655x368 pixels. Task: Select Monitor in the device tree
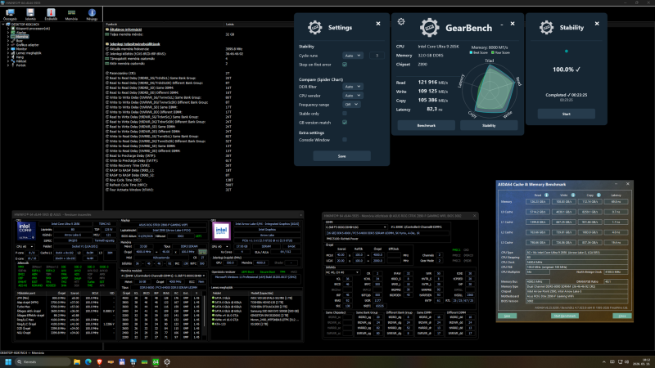click(21, 49)
